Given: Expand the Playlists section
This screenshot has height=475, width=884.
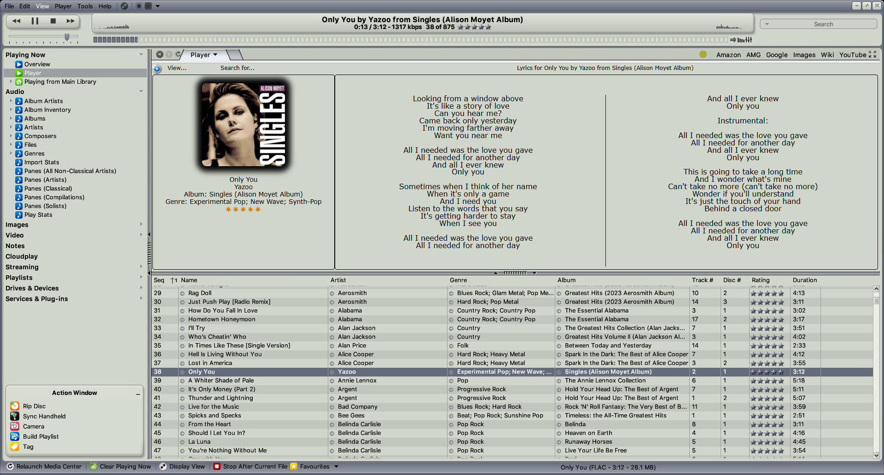Looking at the screenshot, I should [141, 277].
